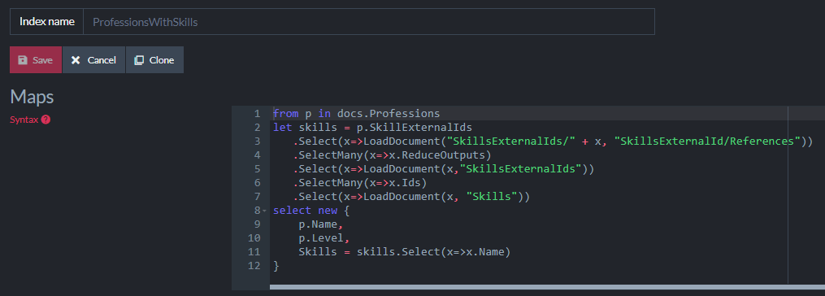The width and height of the screenshot is (825, 296).
Task: Click line number 12 in the gutter
Action: pyautogui.click(x=254, y=265)
